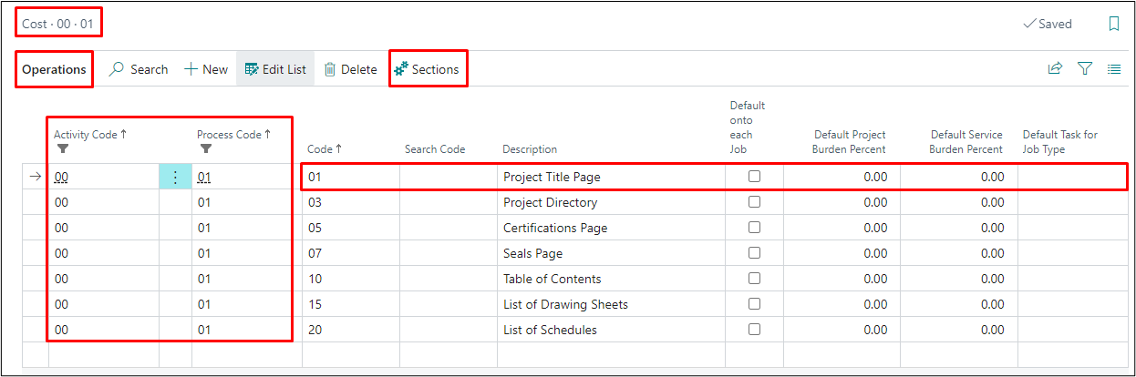
Task: Open the Activity Code column filter funnel
Action: (62, 148)
